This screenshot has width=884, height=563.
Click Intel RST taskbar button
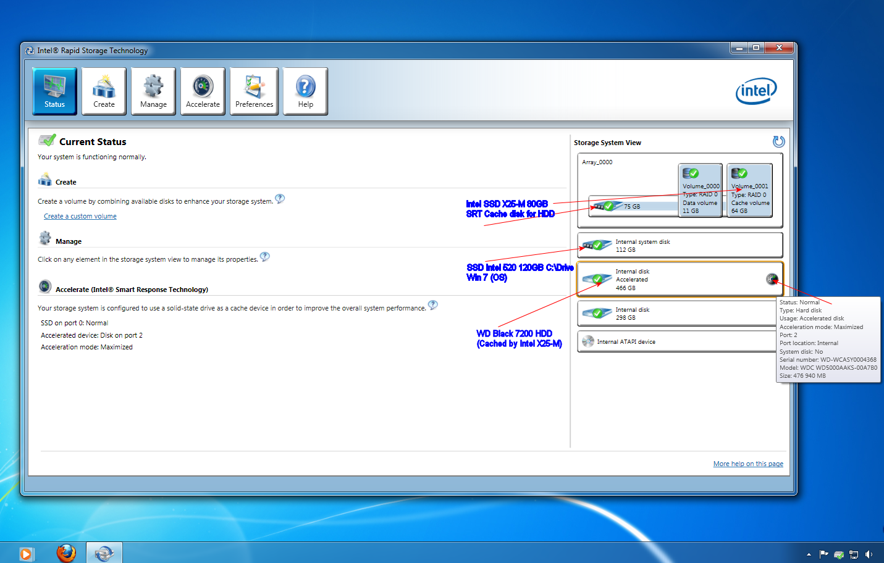(104, 553)
